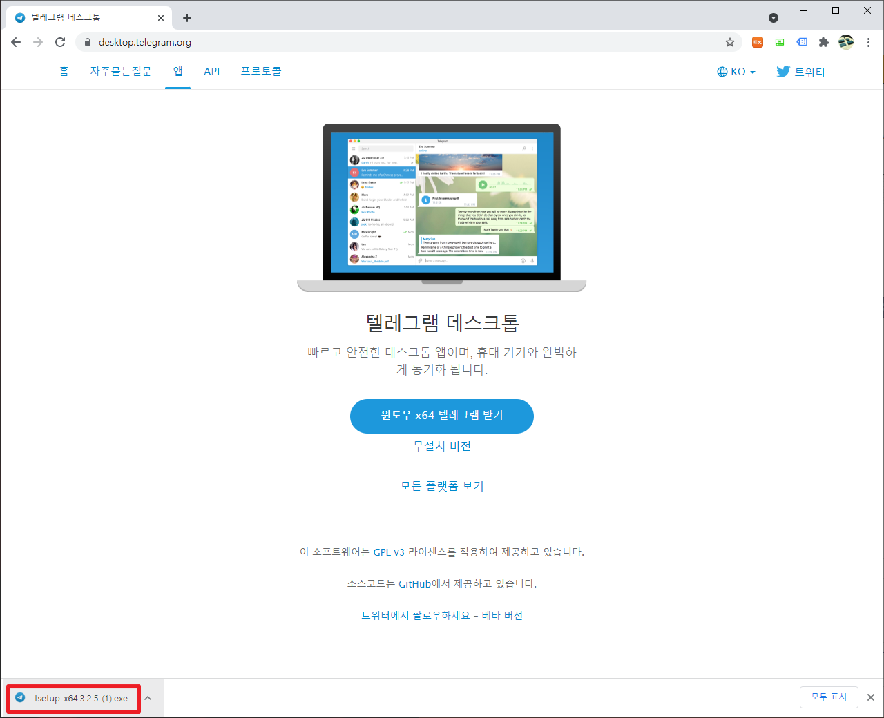Select the 텔레그램 데스크톱 browser tab
Image resolution: width=884 pixels, height=718 pixels.
89,18
